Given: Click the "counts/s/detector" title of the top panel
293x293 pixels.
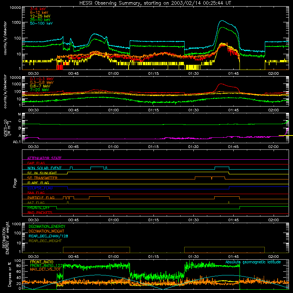Looking at the screenshot, I should pyautogui.click(x=5, y=38).
